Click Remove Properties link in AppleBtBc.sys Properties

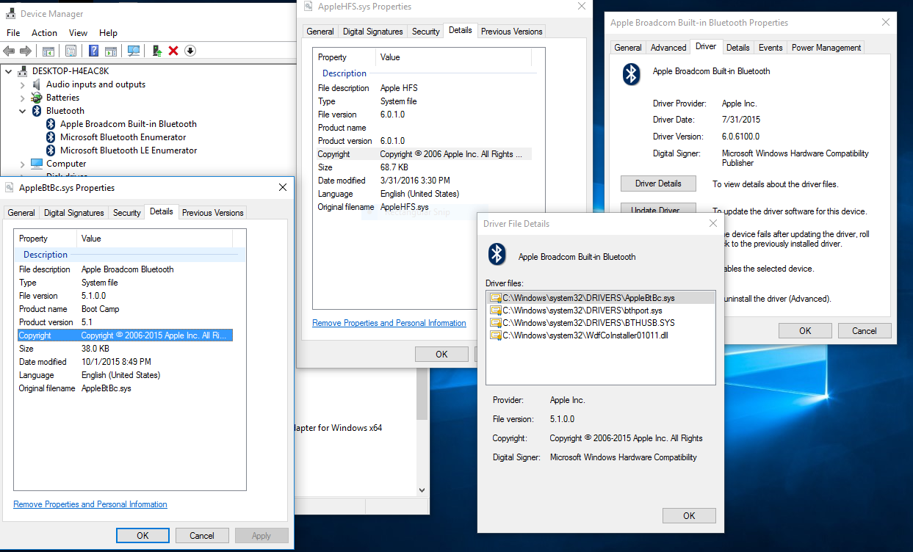(x=90, y=504)
